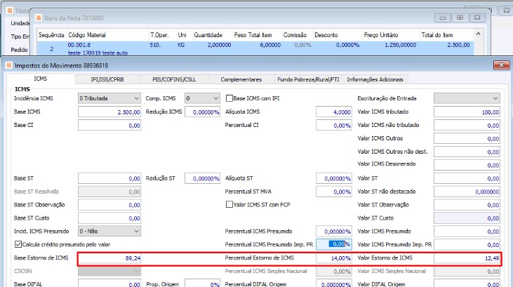Screen dimensions: 513x287
Task: Click the Valor Estorno de ICMS field
Action: (x=467, y=258)
